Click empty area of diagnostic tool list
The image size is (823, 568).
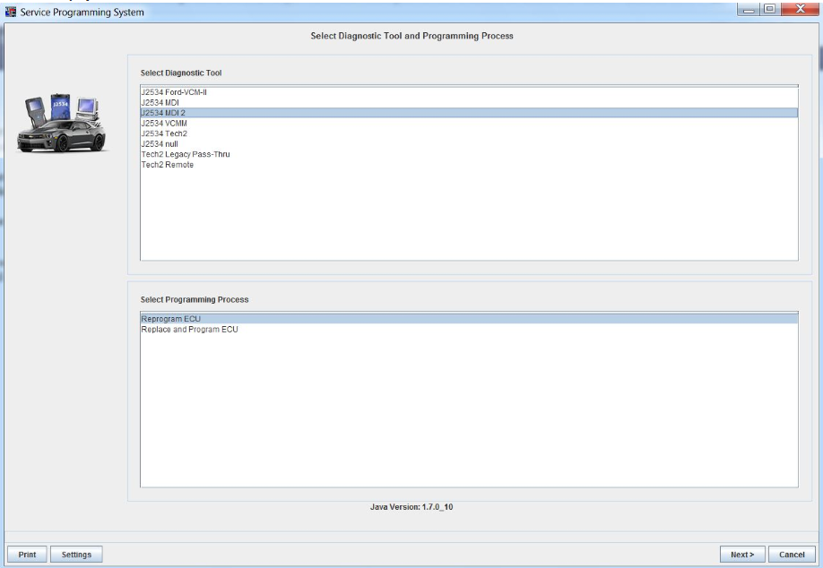(x=466, y=215)
